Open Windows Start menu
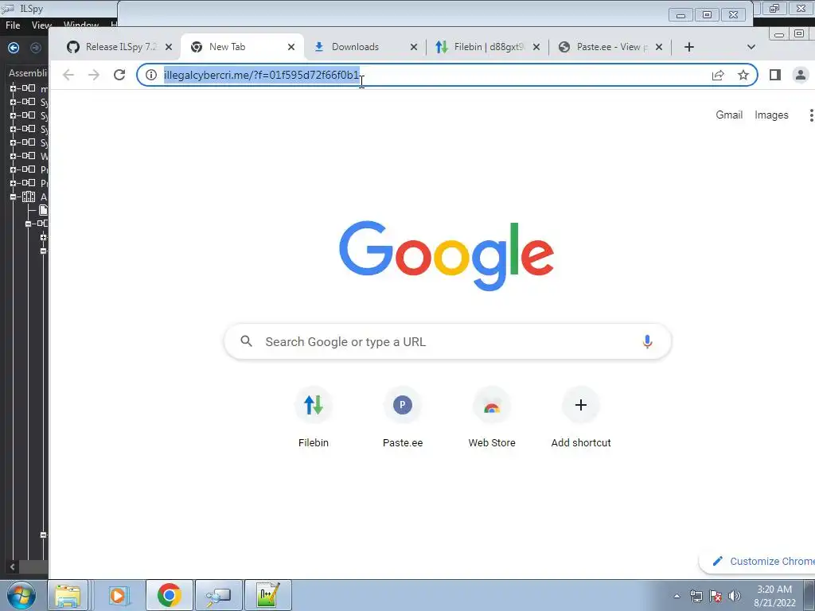This screenshot has width=815, height=611. click(x=21, y=595)
